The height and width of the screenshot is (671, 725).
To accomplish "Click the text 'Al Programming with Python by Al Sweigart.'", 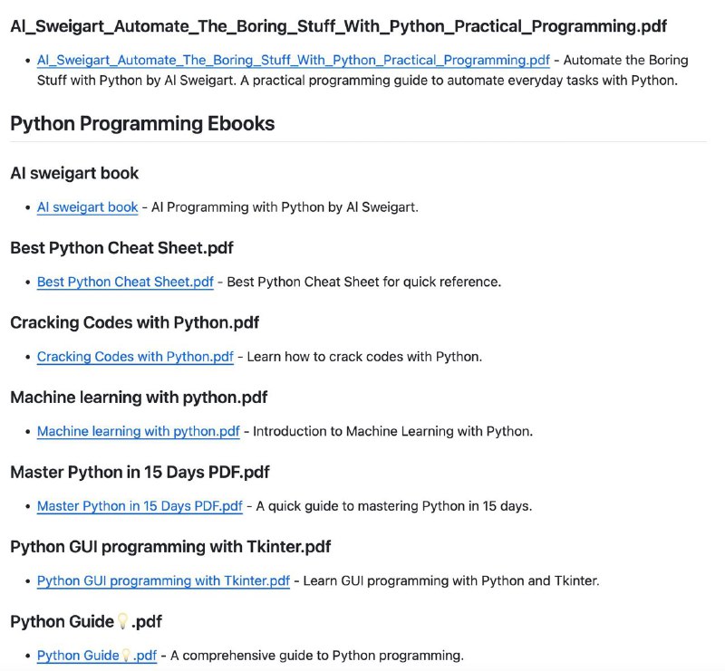I will coord(285,207).
